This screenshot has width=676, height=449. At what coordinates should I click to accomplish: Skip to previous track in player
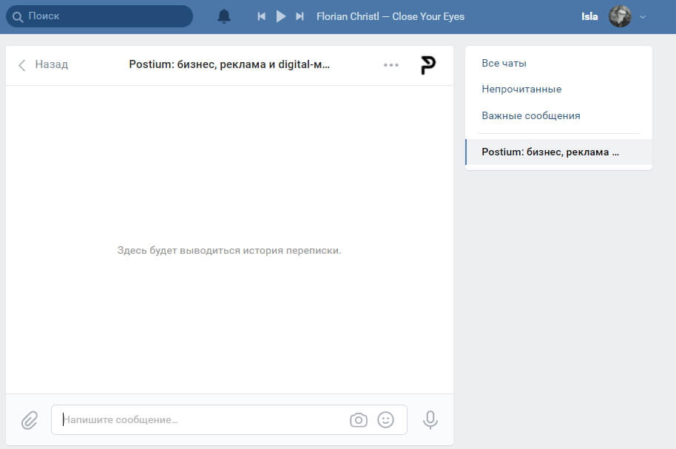[261, 16]
